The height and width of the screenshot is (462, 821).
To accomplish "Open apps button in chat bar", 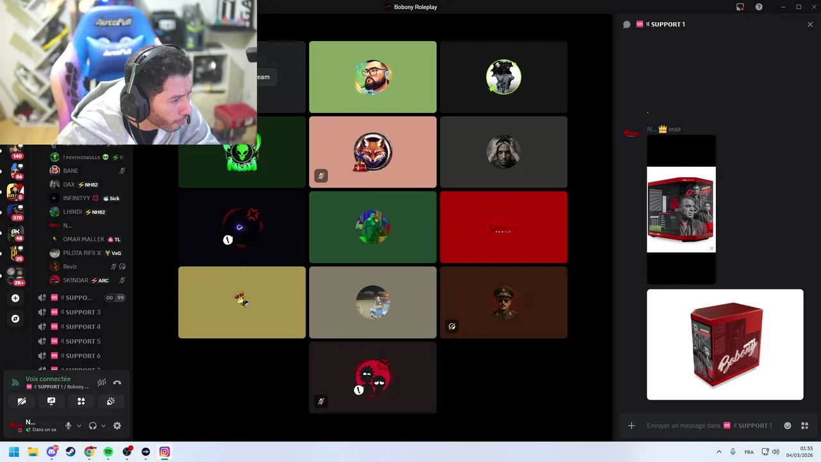I will pos(804,425).
